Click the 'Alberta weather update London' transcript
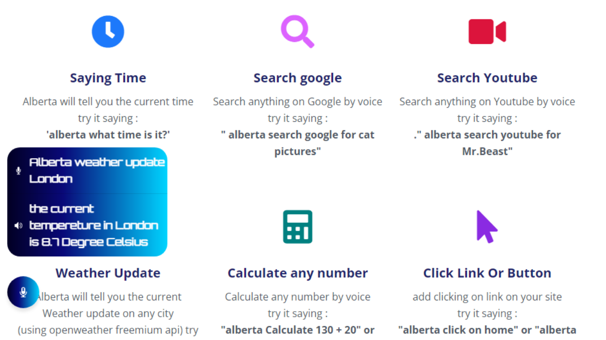This screenshot has height=340, width=606. (97, 170)
